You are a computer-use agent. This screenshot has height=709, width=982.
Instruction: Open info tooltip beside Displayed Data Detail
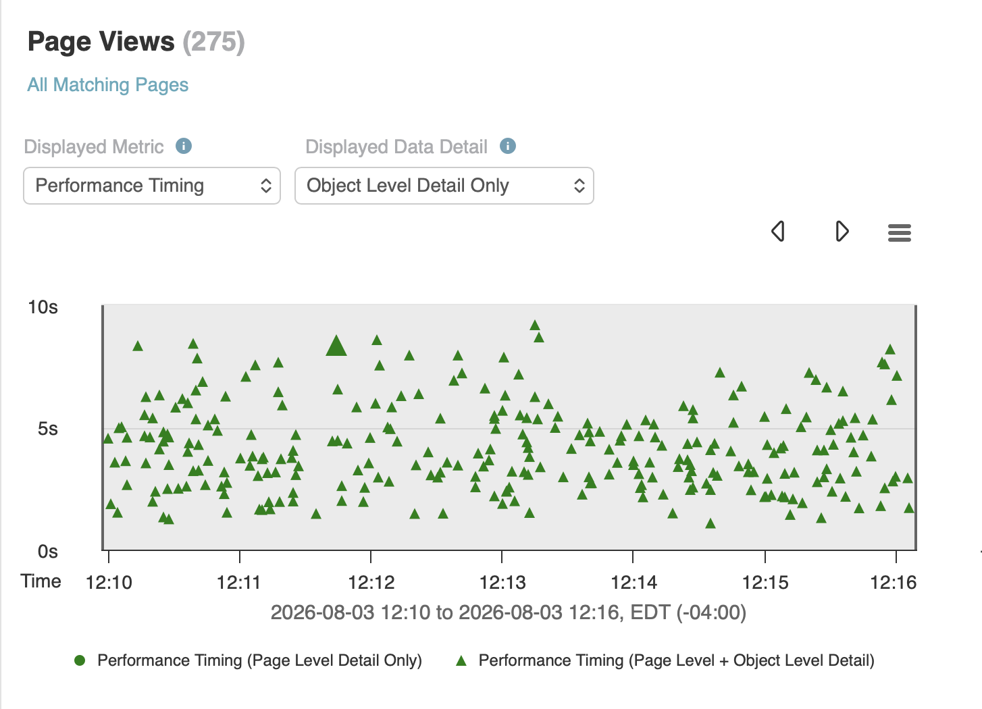click(x=508, y=146)
